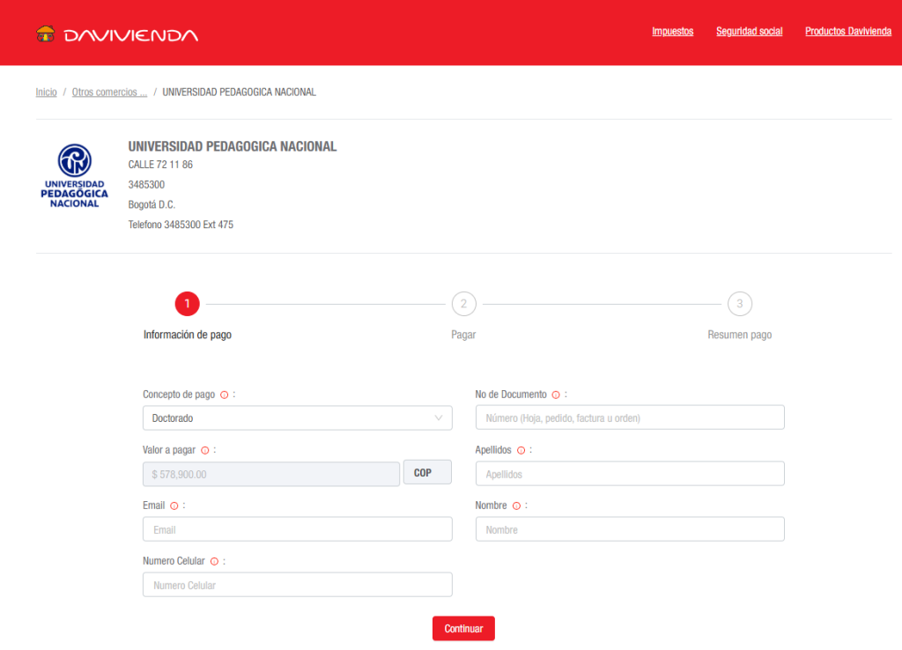This screenshot has width=902, height=650.
Task: Click info icon next to Nombre label
Action: click(x=516, y=506)
